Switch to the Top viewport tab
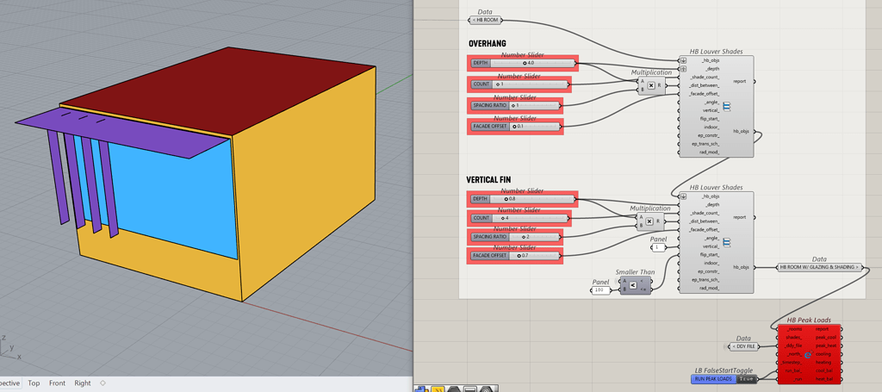The height and width of the screenshot is (392, 882). (x=34, y=383)
